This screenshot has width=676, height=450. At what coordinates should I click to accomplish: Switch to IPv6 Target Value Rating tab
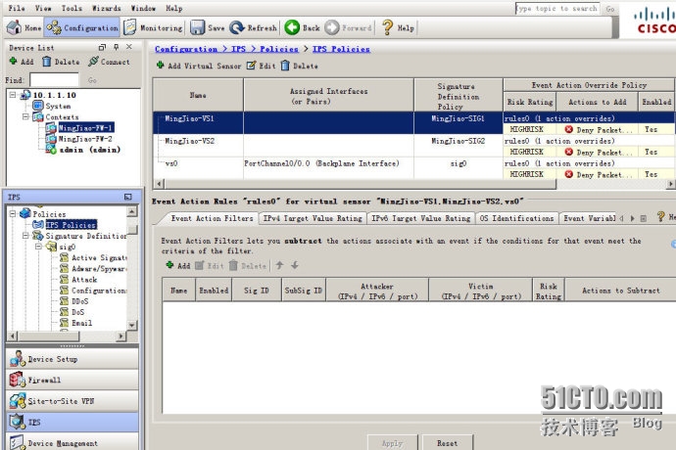tap(420, 218)
